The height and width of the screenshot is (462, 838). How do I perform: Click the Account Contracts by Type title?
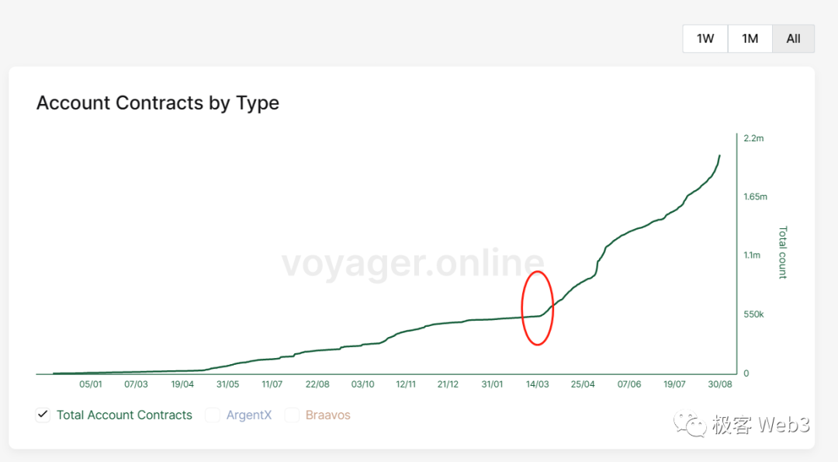coord(158,102)
